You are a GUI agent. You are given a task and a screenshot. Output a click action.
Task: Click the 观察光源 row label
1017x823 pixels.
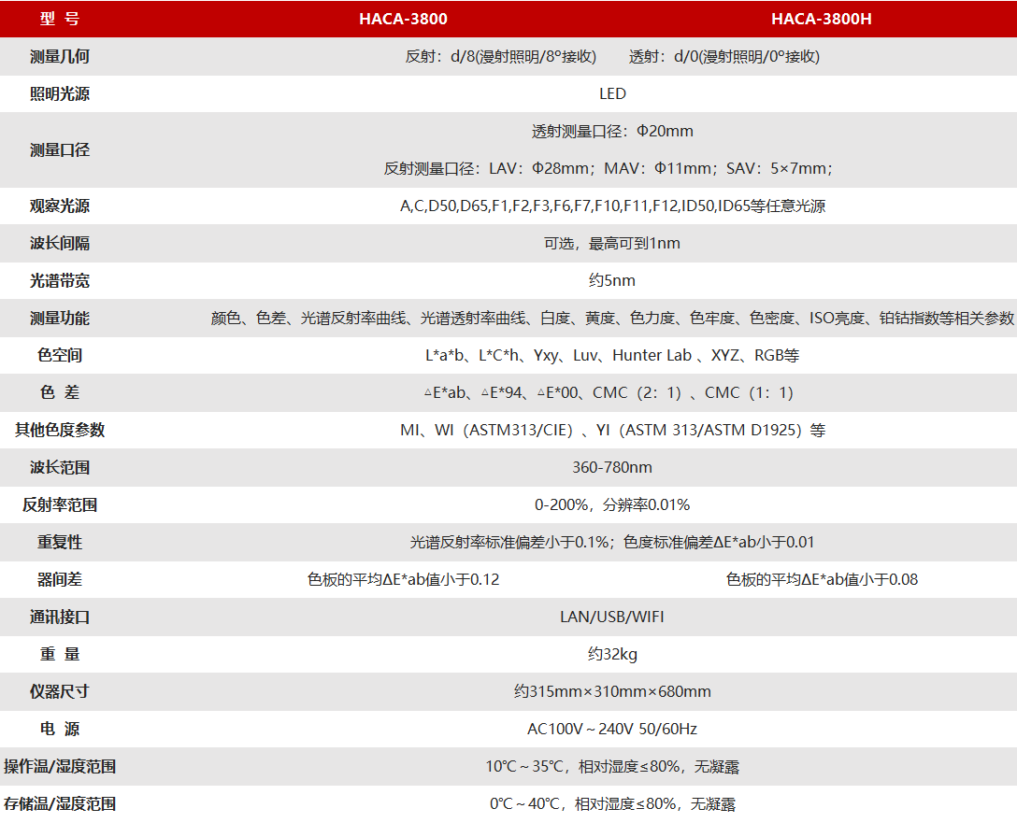point(60,206)
